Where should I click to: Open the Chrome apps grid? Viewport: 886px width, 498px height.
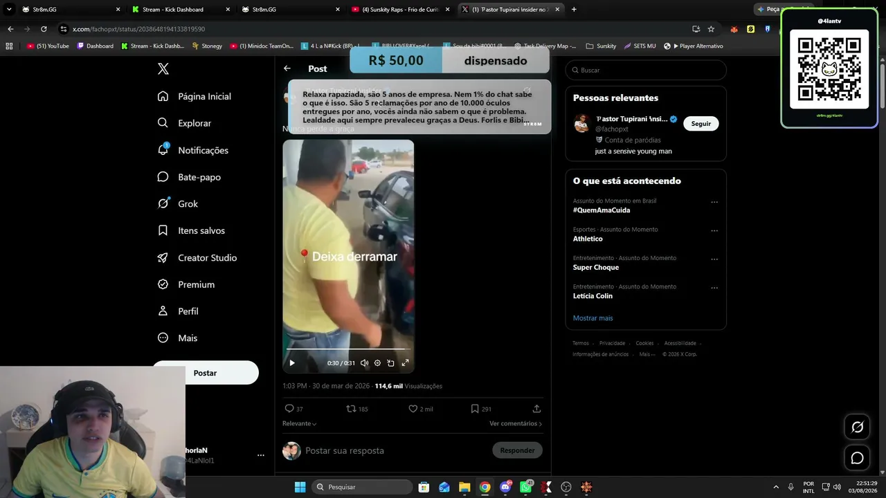point(9,46)
